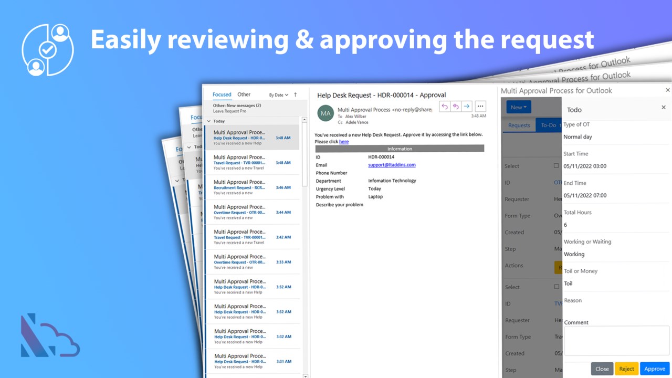Open the more actions ellipsis button
This screenshot has height=378, width=672.
[x=480, y=106]
